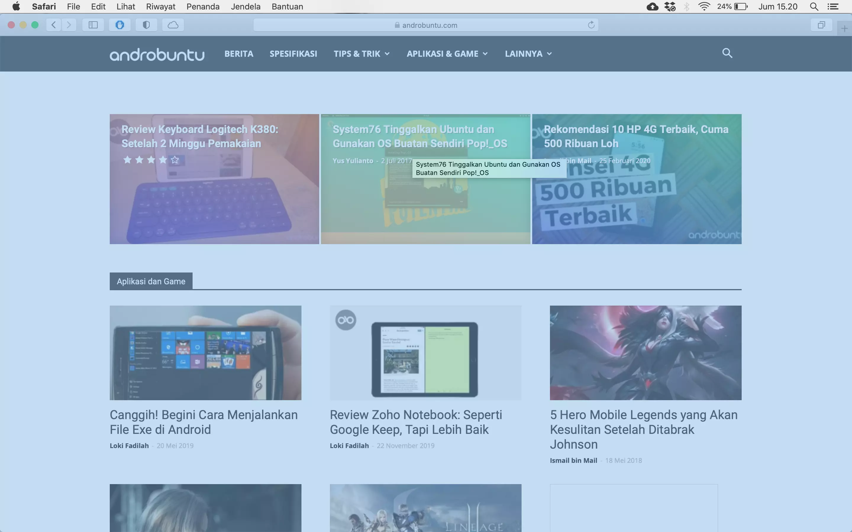852x532 pixels.
Task: Open the Dropbox status menu icon
Action: [669, 6]
